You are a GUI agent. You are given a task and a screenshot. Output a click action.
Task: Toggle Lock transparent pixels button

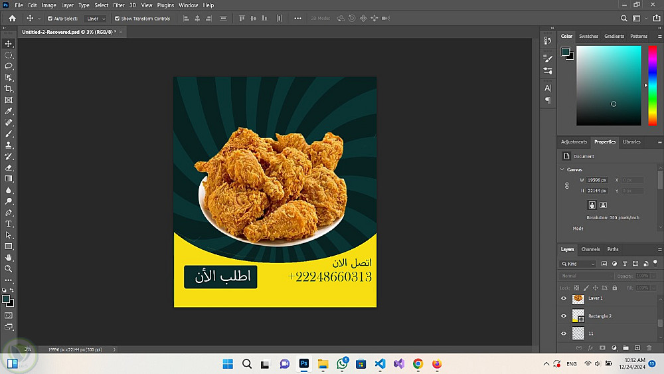tap(577, 288)
